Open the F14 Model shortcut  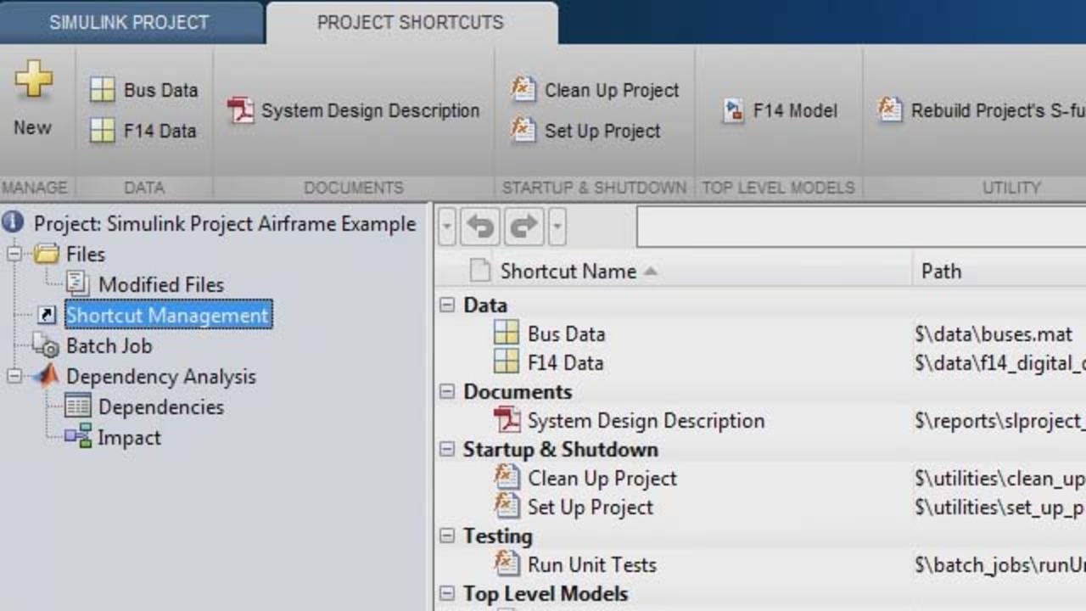coord(780,110)
